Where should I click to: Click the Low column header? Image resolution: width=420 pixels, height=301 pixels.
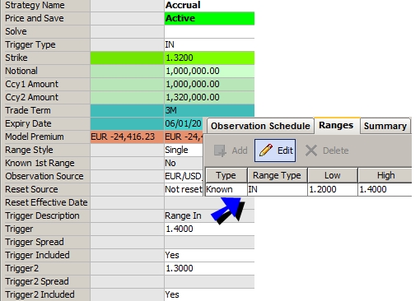click(333, 175)
